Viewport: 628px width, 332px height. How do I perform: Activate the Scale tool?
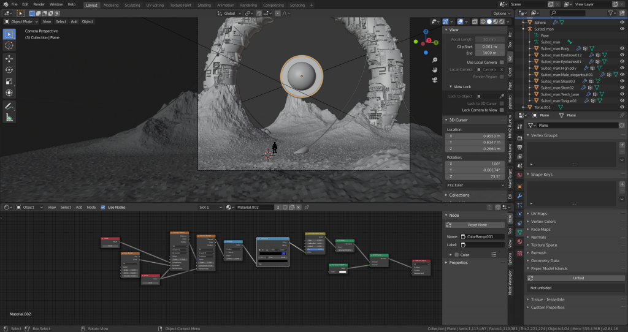coord(9,81)
